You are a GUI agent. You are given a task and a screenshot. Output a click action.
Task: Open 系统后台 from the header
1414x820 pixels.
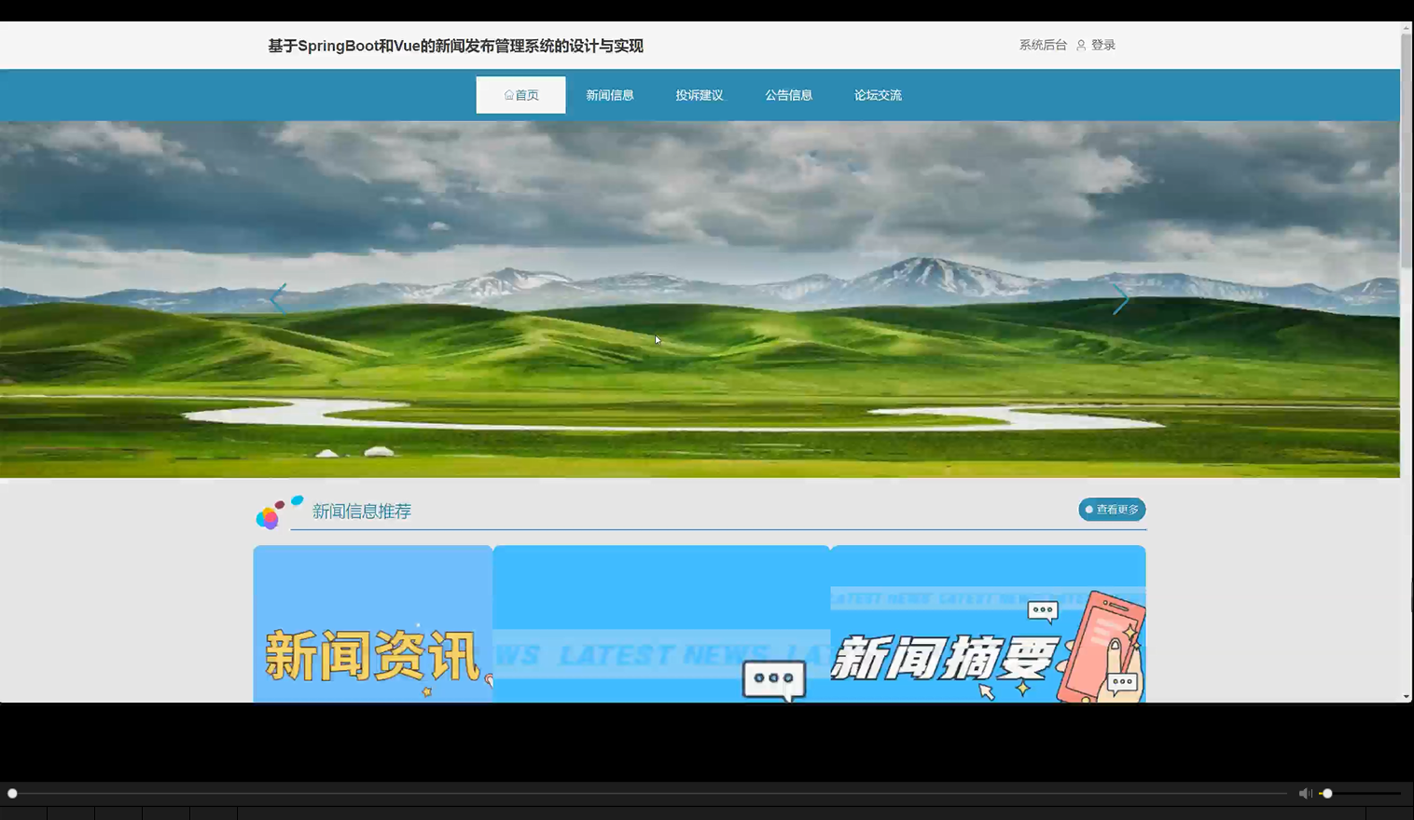tap(1041, 44)
